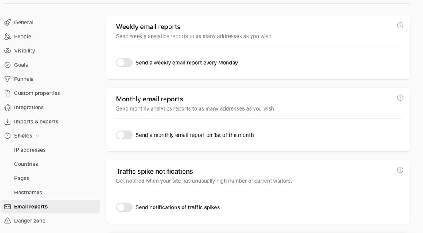Toggle traffic spike notifications on

(124, 207)
